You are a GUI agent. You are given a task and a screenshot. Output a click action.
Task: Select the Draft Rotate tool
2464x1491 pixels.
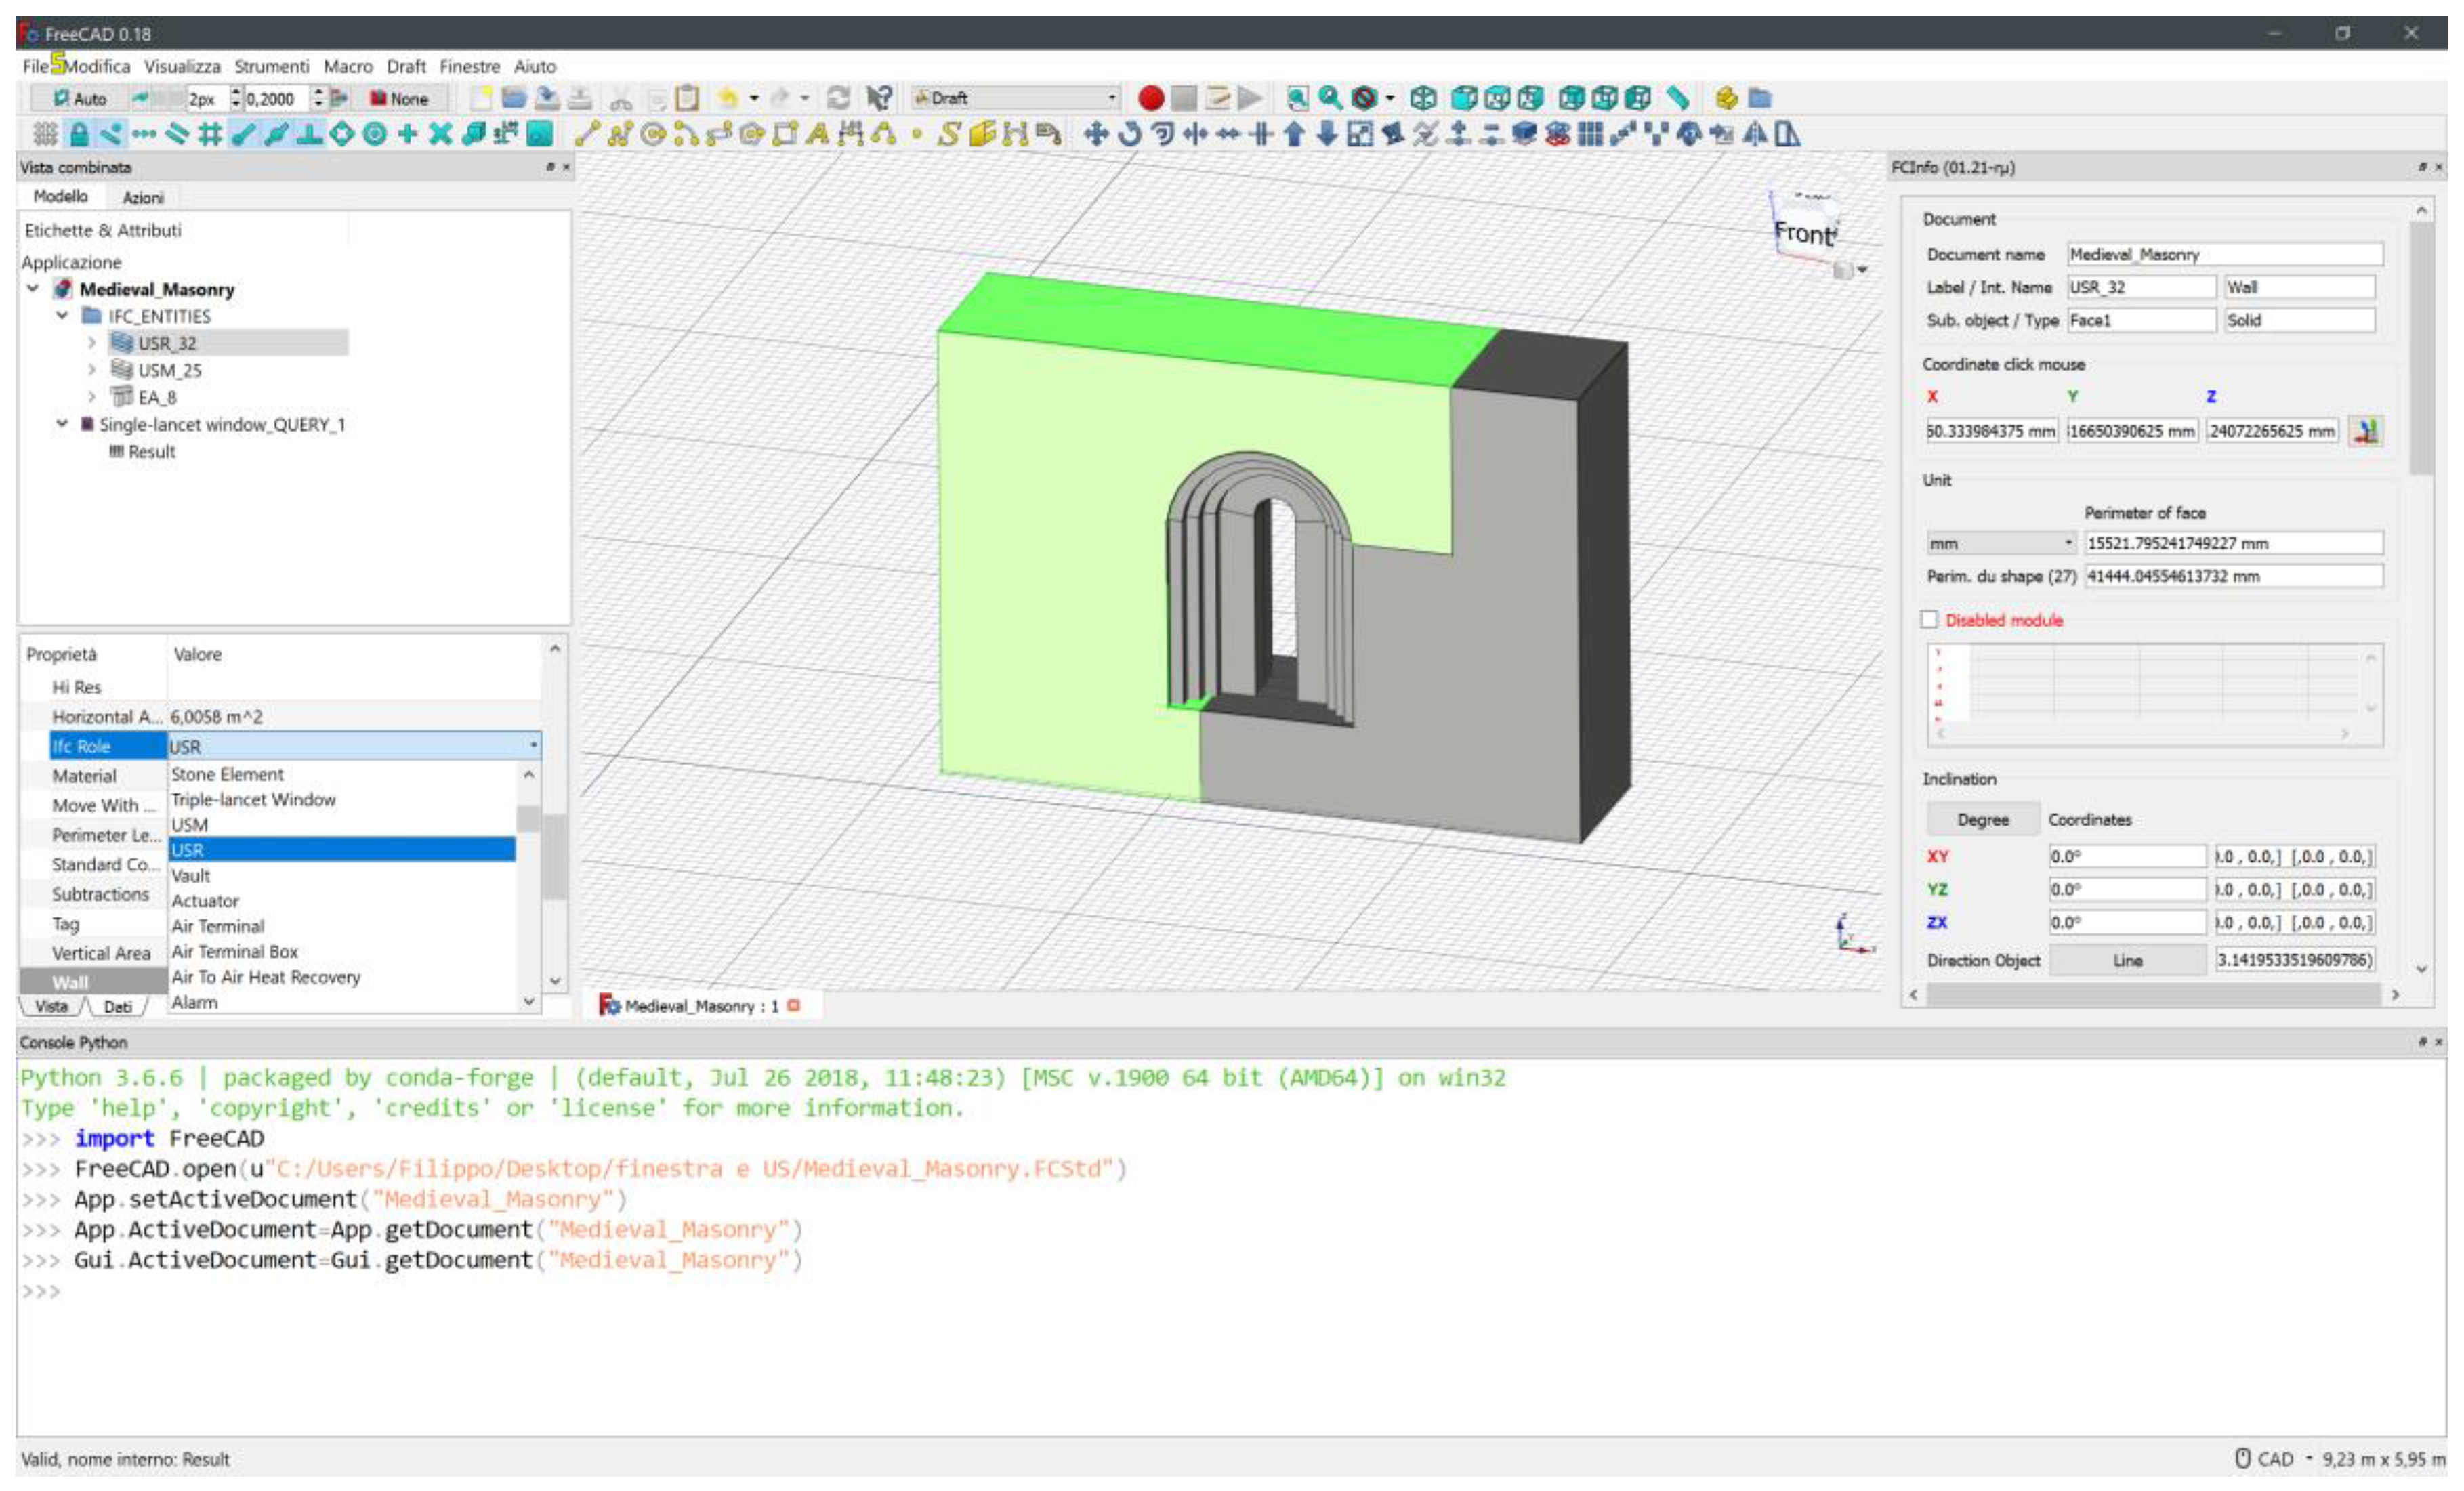pos(1129,134)
